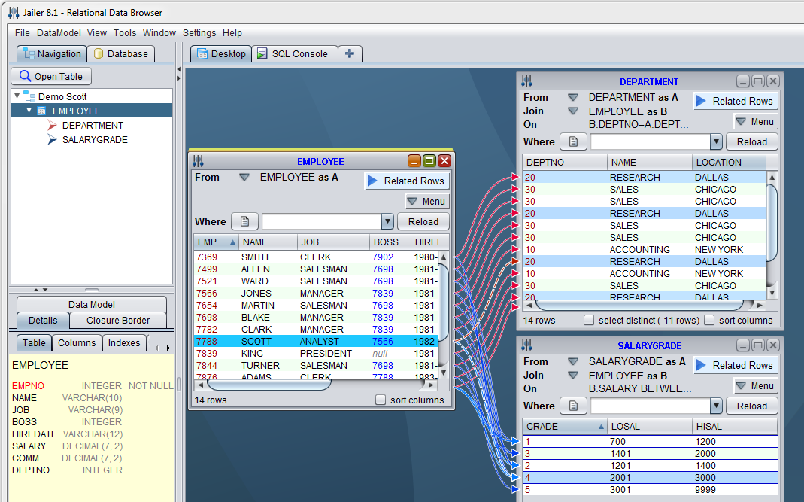Open the From dropdown arrow in EMPLOYEE window
Viewport: 804px width, 502px height.
pyautogui.click(x=244, y=178)
